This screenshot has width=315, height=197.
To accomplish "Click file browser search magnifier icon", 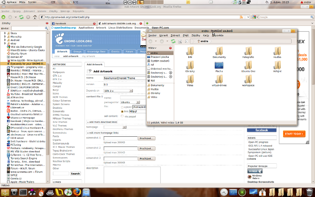I will click(x=180, y=41).
